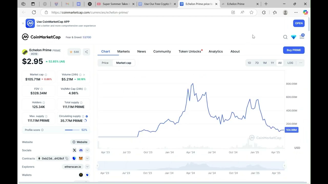Open the Chart tab
Screen dimensions: 328x184
pyautogui.click(x=106, y=51)
